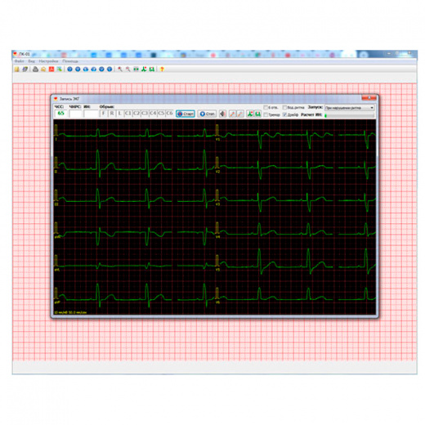Open the 'Запуск' dropdown list
This screenshot has height=425, width=425.
[x=350, y=108]
